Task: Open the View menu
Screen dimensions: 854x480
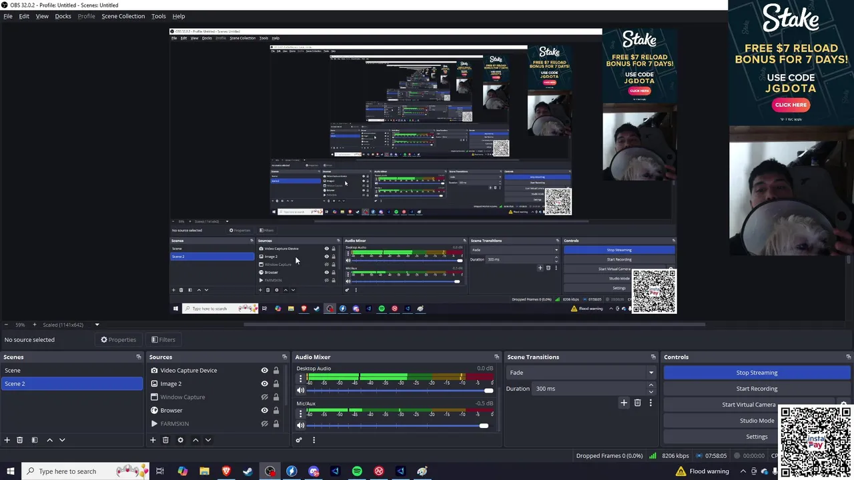Action: point(42,16)
